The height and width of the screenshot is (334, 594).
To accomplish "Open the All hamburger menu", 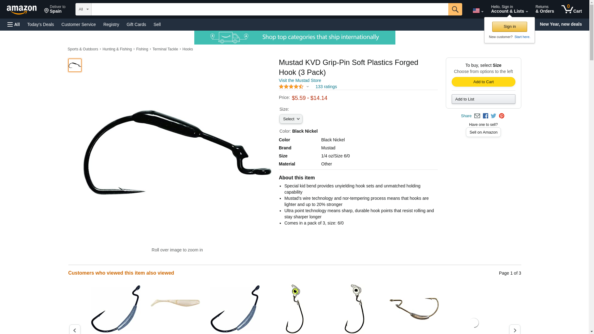I will coord(14,24).
